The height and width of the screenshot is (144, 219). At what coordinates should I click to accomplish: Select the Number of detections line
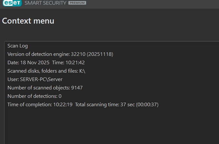click(x=34, y=96)
